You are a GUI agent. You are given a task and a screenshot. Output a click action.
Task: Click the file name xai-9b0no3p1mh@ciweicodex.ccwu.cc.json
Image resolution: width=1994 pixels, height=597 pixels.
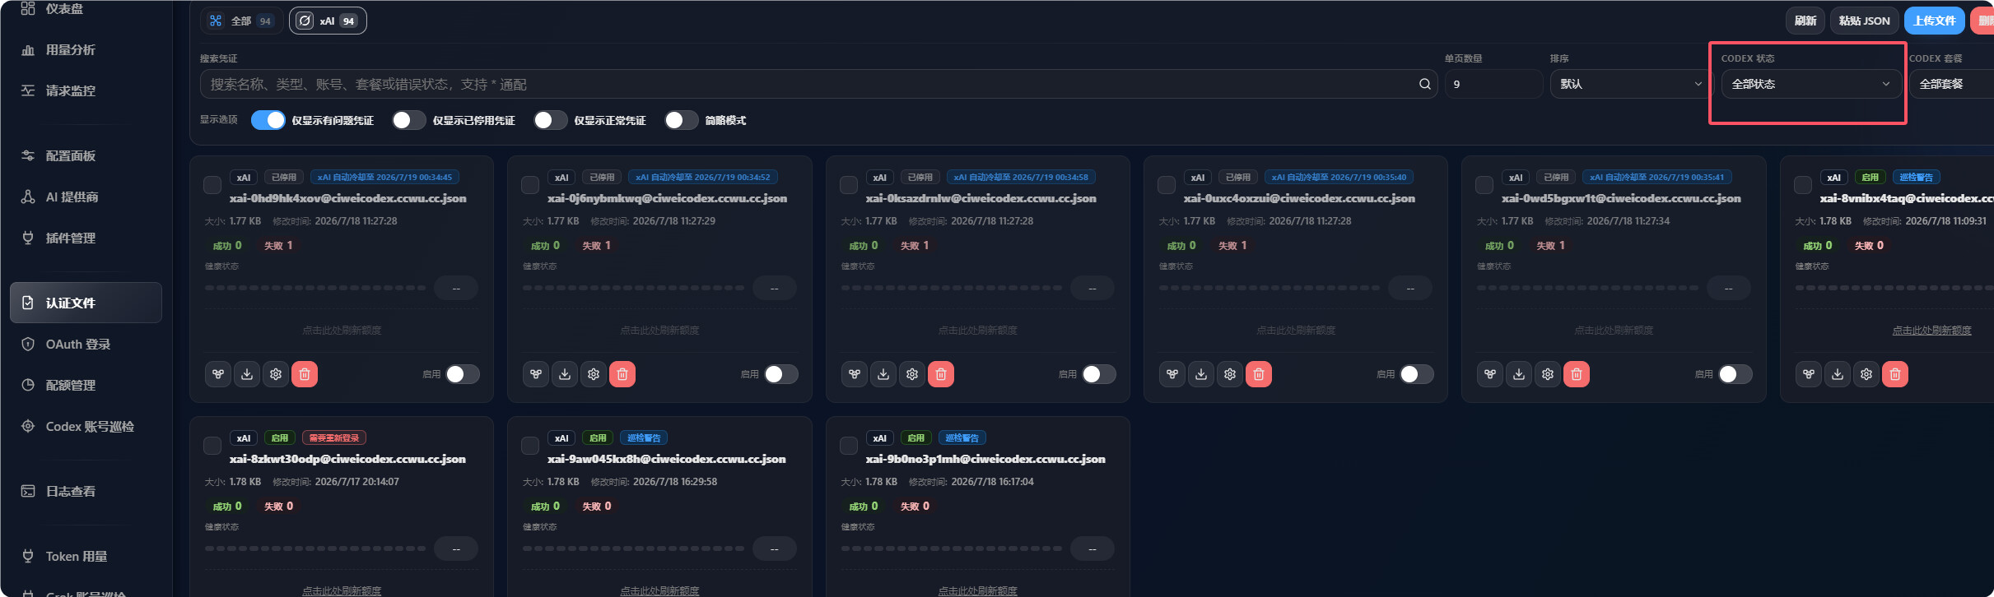[x=985, y=459]
